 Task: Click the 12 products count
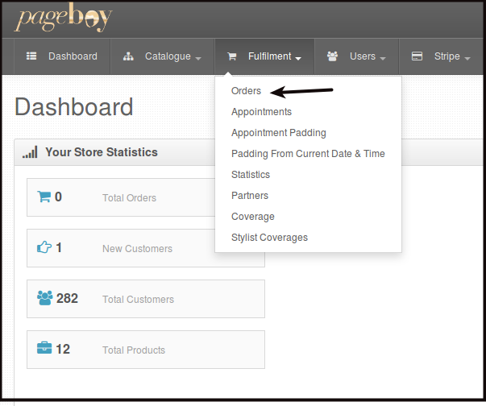(63, 349)
